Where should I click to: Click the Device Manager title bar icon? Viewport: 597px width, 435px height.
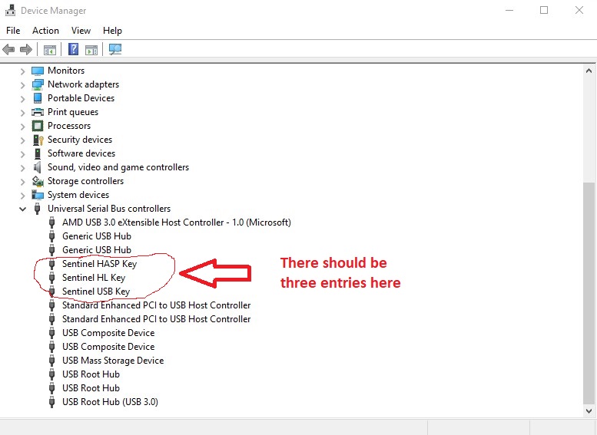pos(10,10)
